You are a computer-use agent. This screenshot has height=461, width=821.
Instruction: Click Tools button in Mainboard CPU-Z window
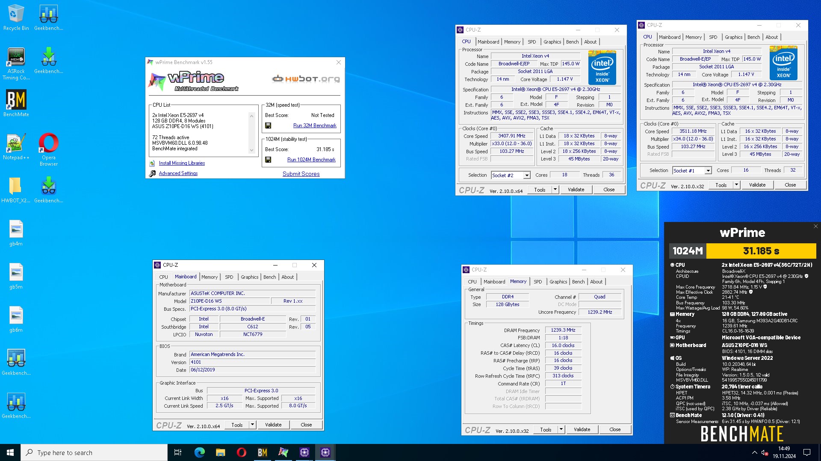[x=237, y=425]
